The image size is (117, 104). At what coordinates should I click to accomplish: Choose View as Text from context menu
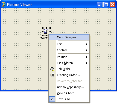(x=69, y=93)
